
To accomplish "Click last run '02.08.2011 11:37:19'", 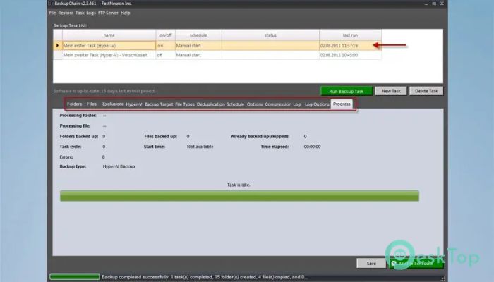I will (x=350, y=46).
